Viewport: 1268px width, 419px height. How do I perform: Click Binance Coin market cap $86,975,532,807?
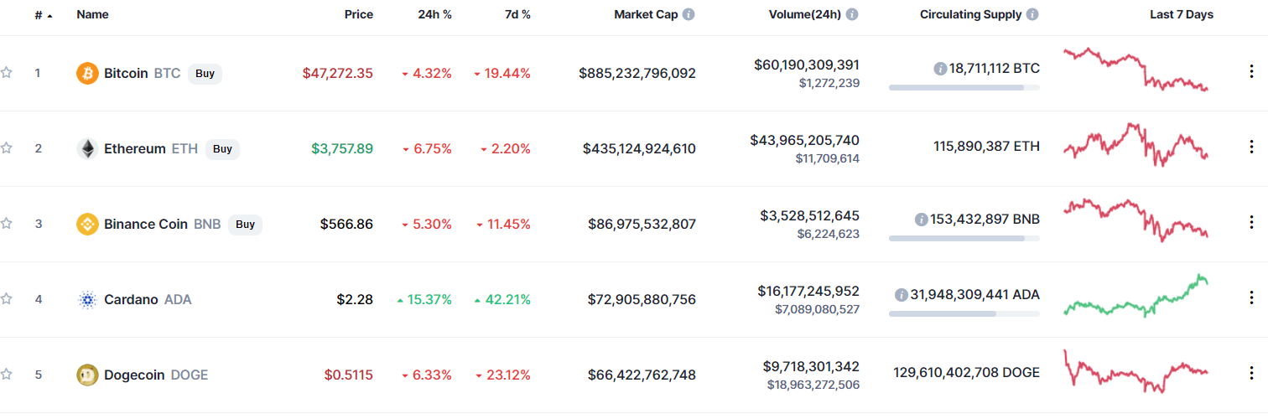click(x=643, y=224)
